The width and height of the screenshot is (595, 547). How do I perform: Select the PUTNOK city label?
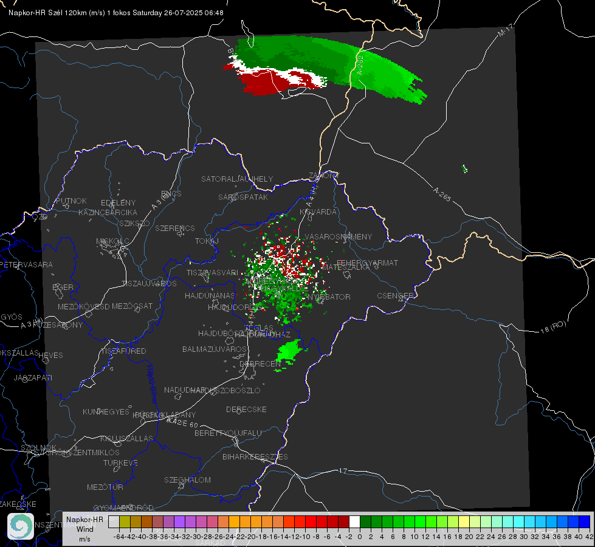71,201
